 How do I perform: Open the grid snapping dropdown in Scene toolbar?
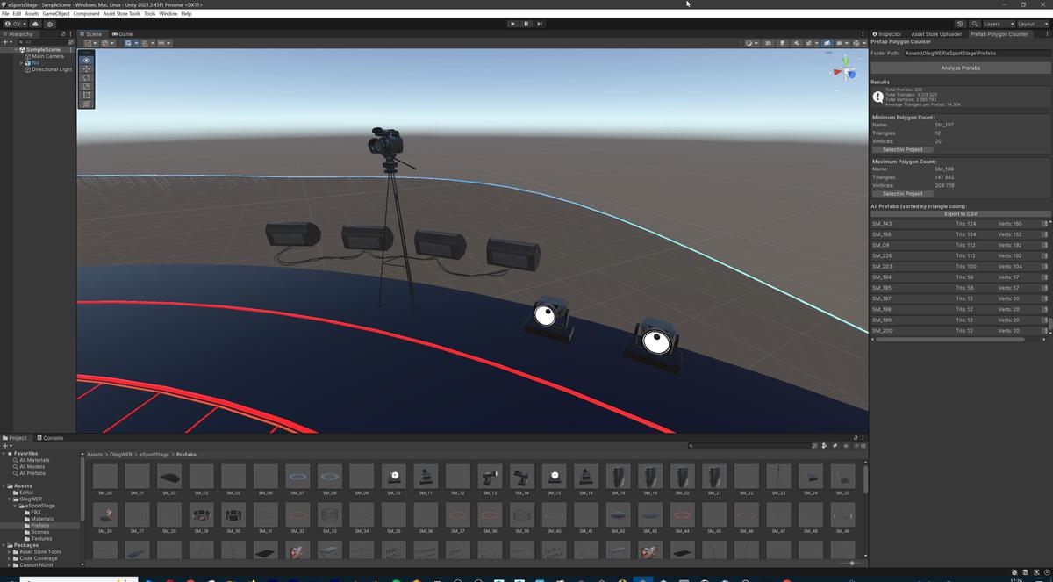point(148,42)
